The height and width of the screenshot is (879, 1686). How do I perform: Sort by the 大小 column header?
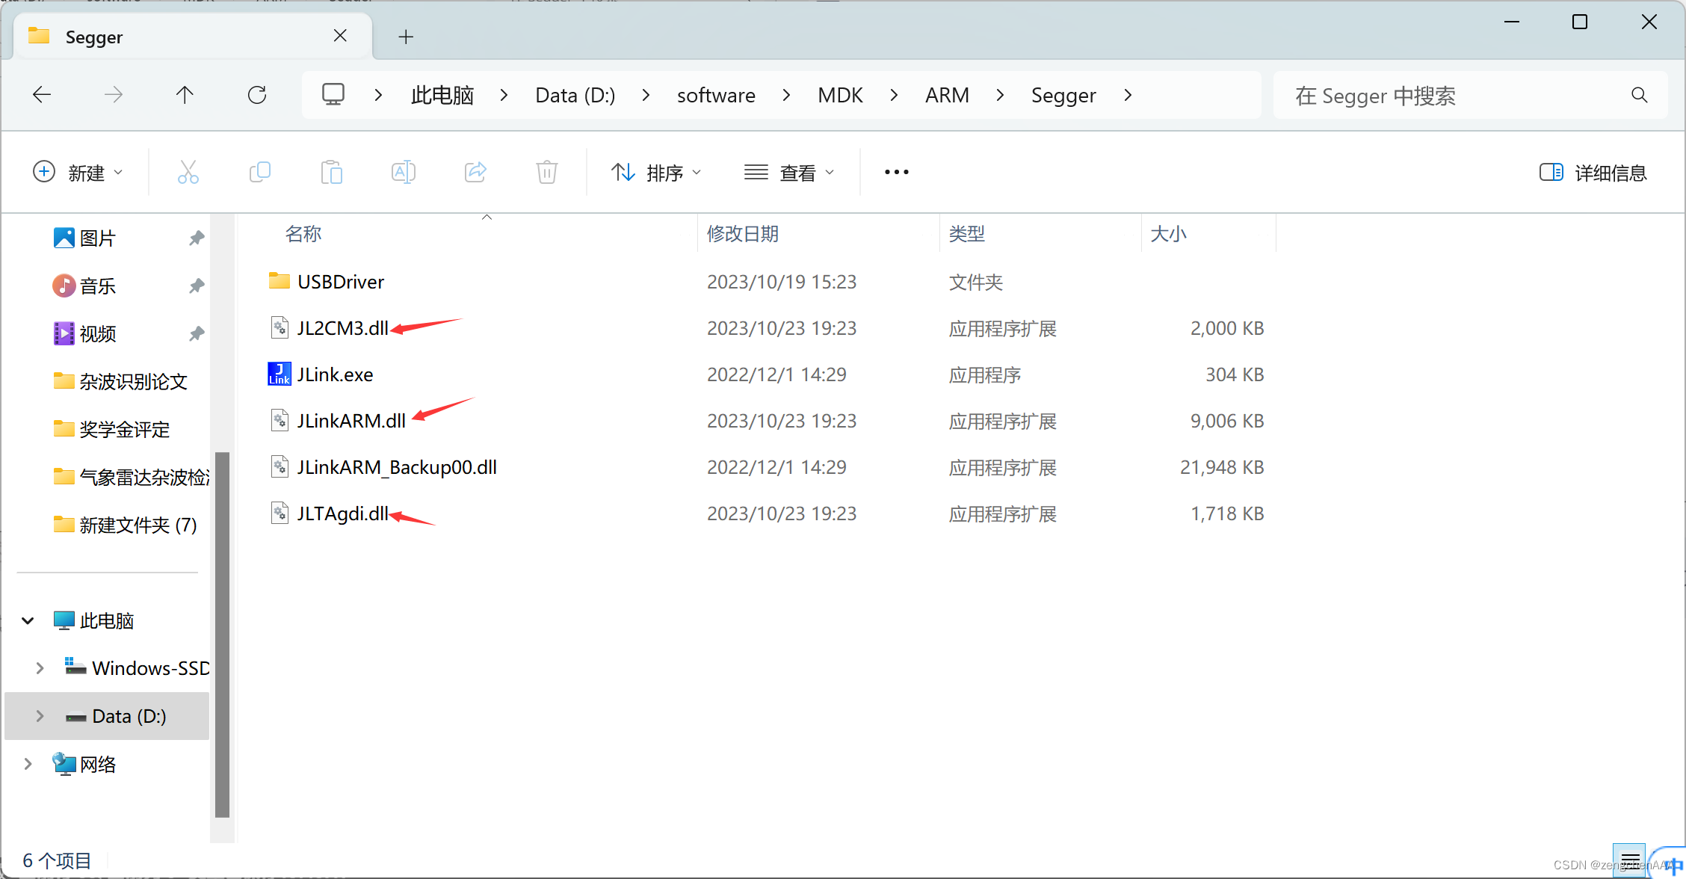1169,234
